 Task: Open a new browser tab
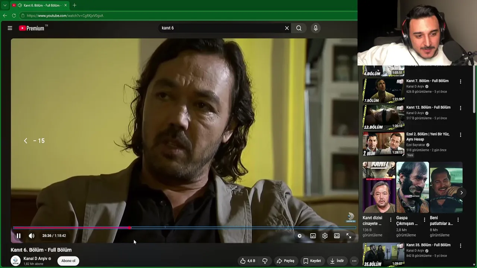point(75,5)
